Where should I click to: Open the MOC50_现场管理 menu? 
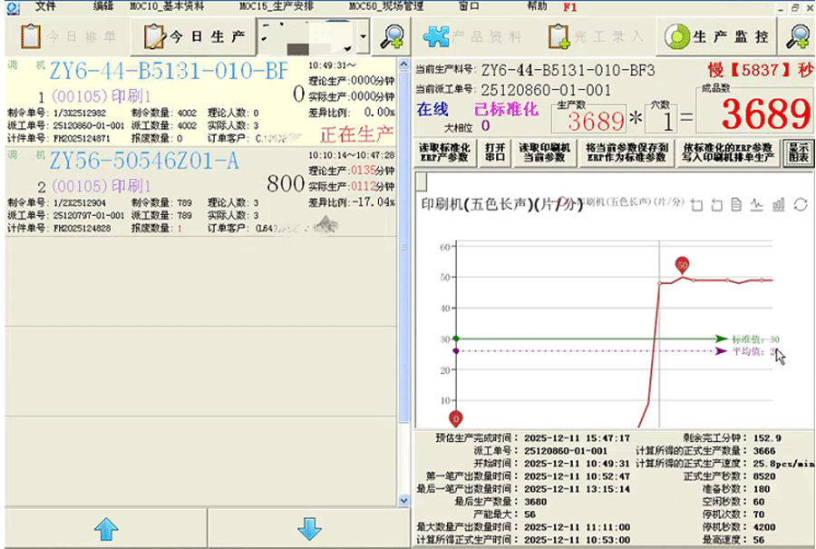point(386,5)
